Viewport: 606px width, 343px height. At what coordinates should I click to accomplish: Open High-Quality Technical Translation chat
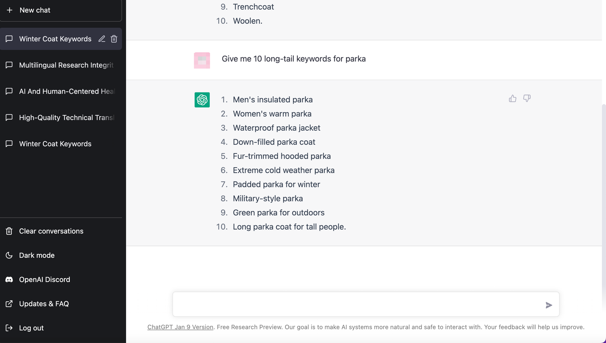pyautogui.click(x=61, y=117)
